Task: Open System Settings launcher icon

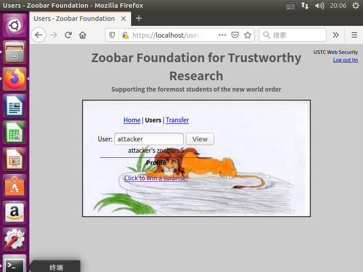Action: tap(15, 239)
